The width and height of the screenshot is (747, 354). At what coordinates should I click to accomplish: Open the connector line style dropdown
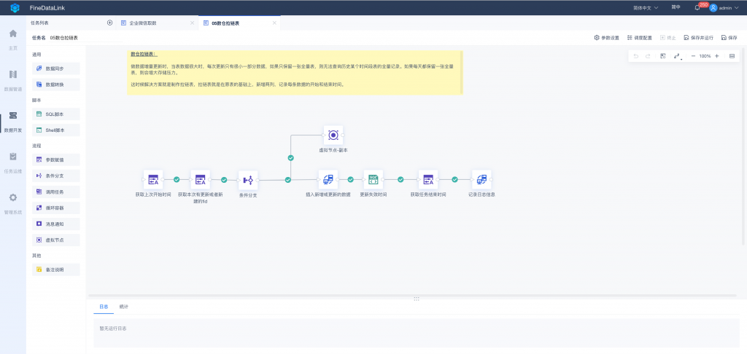tap(677, 56)
